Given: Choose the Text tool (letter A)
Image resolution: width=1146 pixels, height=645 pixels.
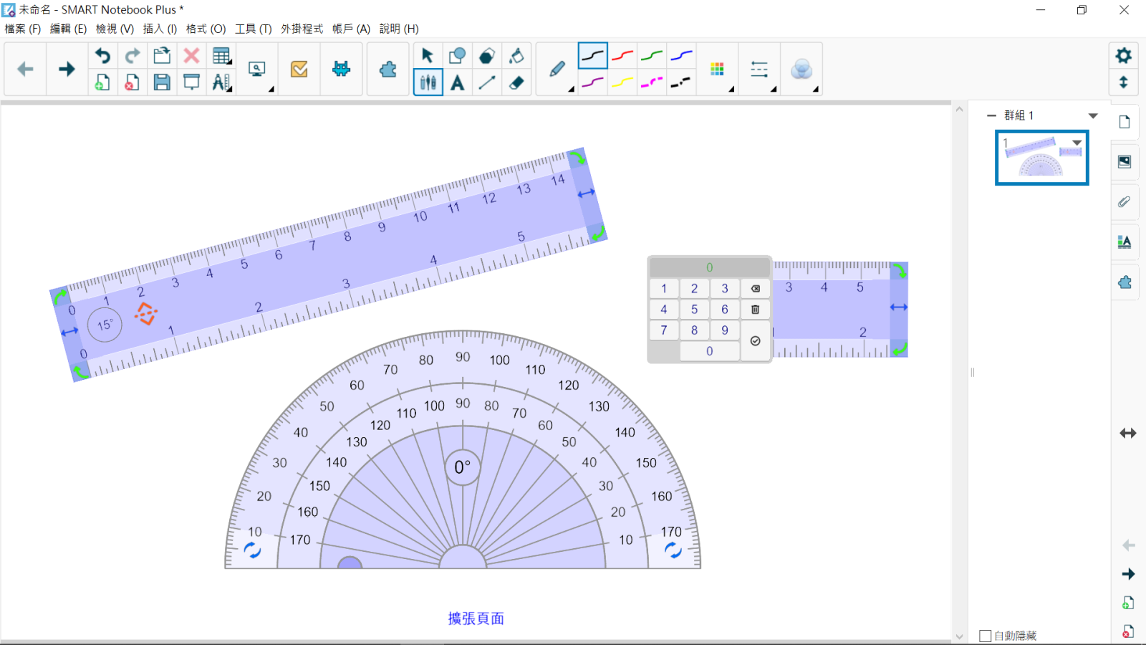Looking at the screenshot, I should tap(457, 83).
